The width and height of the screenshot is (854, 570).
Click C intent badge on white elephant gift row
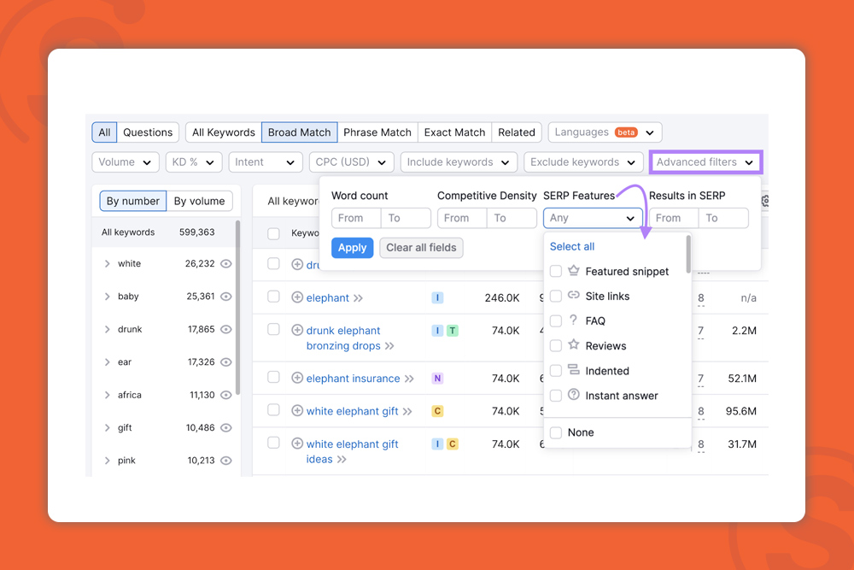click(437, 411)
